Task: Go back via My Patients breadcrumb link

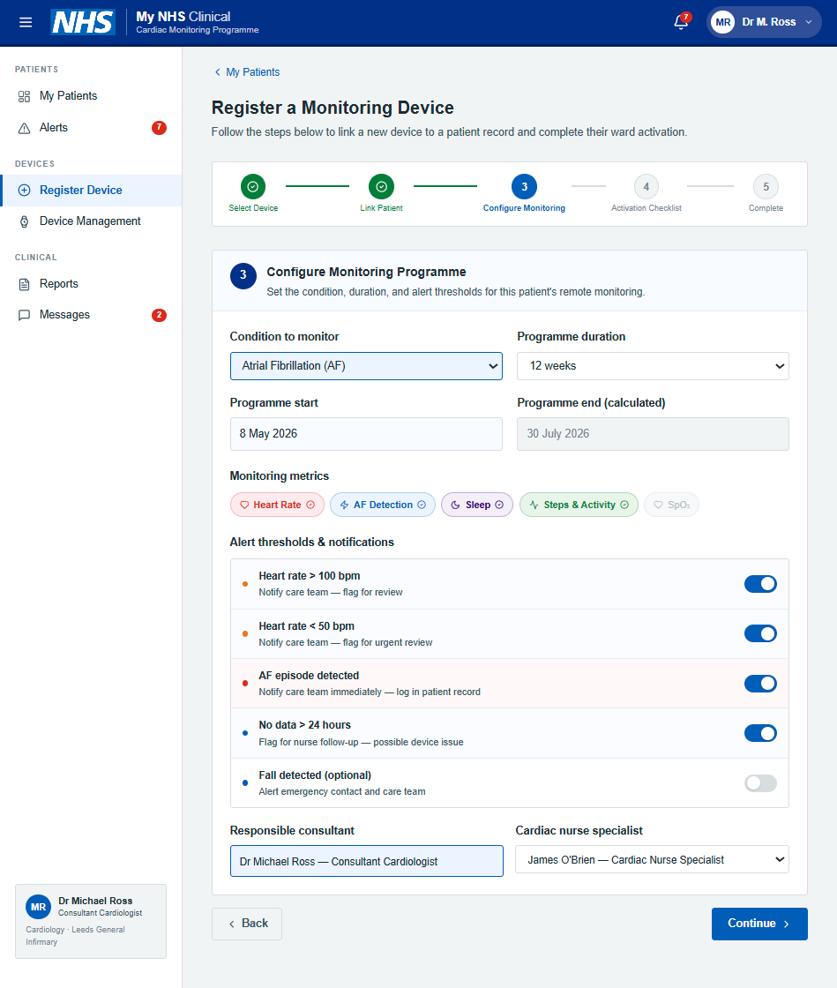Action: pyautogui.click(x=252, y=71)
